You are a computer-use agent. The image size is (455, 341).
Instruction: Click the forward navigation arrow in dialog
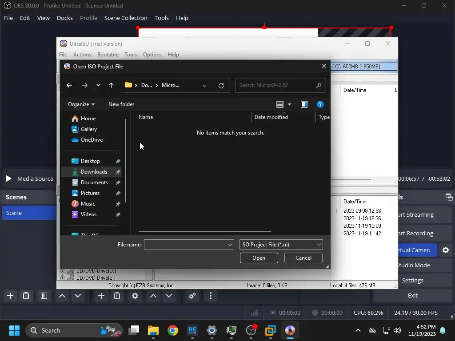[85, 85]
